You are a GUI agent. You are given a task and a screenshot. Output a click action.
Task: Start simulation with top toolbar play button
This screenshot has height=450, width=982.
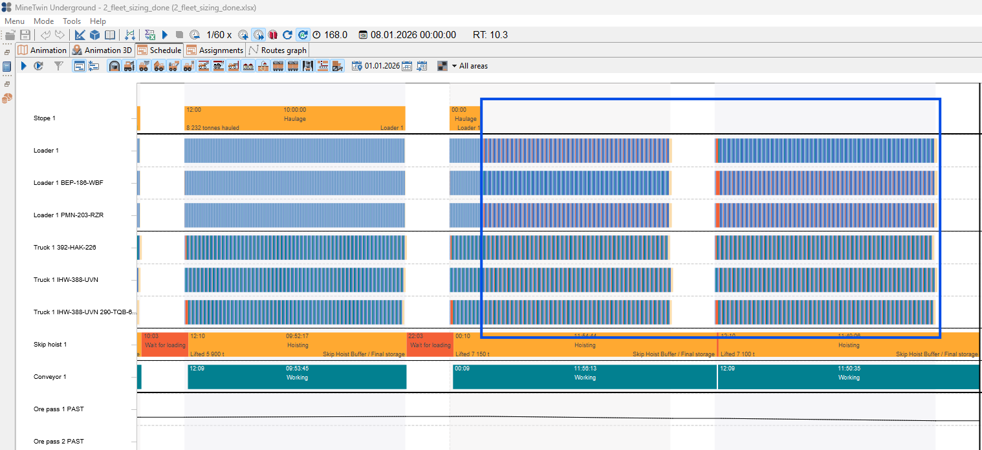(x=164, y=35)
